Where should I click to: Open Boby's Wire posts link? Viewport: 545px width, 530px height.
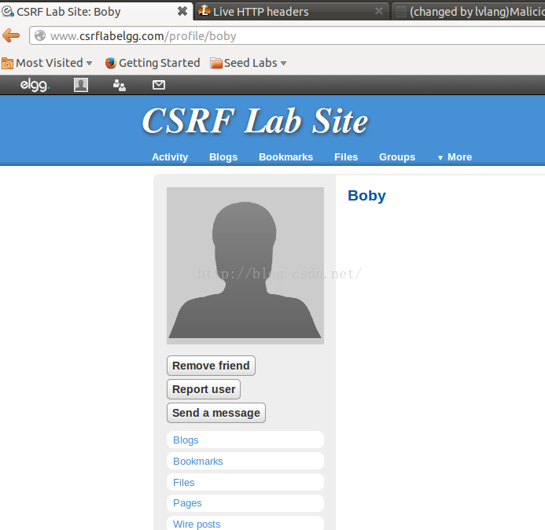point(245,523)
